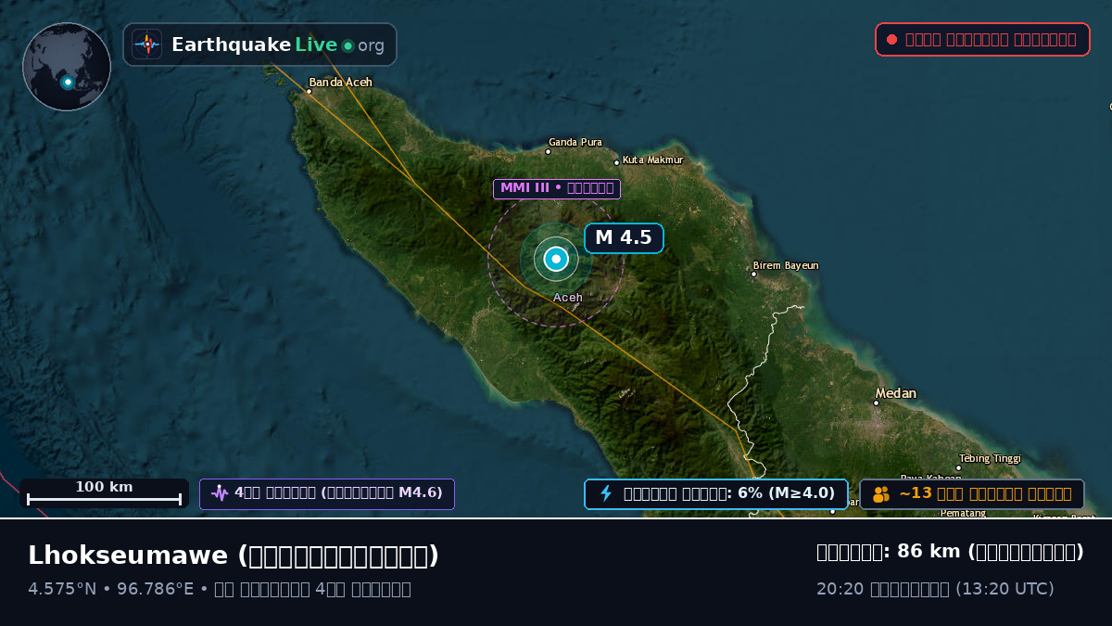This screenshot has width=1112, height=626.
Task: Click the ~13 population exposure badge
Action: [972, 494]
